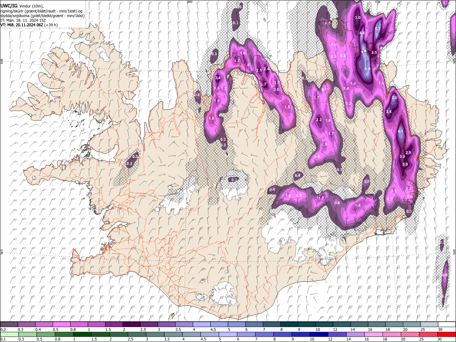This screenshot has width=456, height=342.
Task: Click the bright pink upper swatch between 0.5 and 0.8
Action: pos(62,325)
